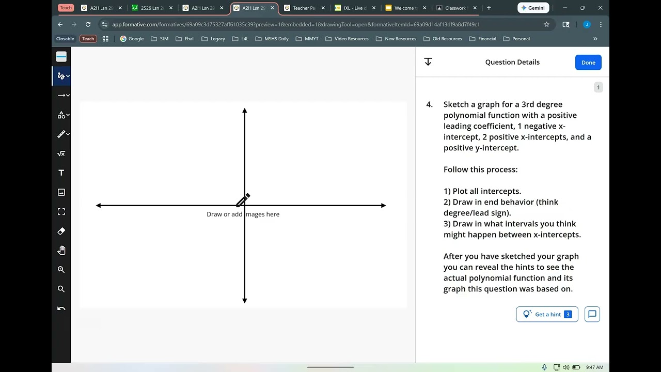The height and width of the screenshot is (372, 661).
Task: Select the shapes tool
Action: [60, 115]
